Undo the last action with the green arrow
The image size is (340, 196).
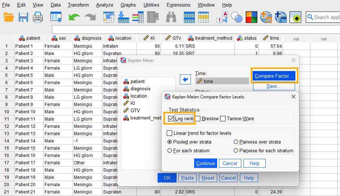74,17
